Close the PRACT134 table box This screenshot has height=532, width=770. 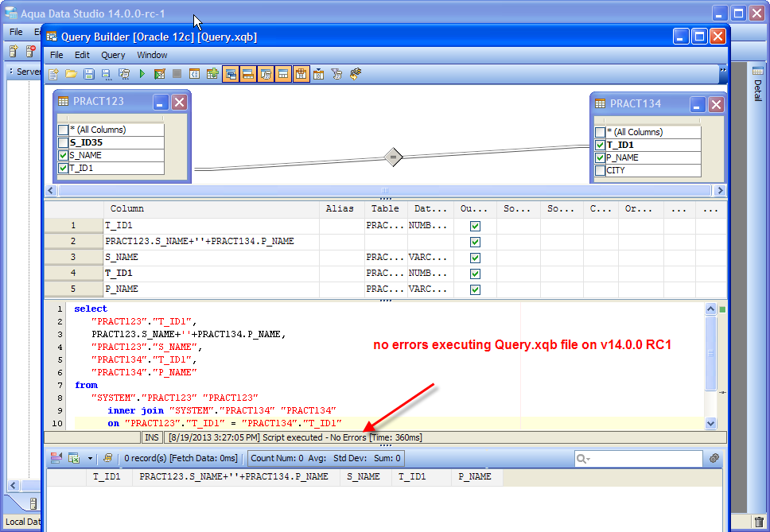coord(716,104)
